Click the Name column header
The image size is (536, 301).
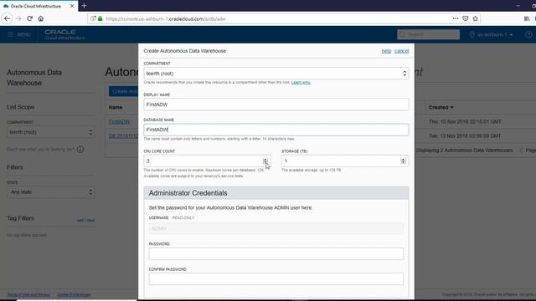(116, 107)
